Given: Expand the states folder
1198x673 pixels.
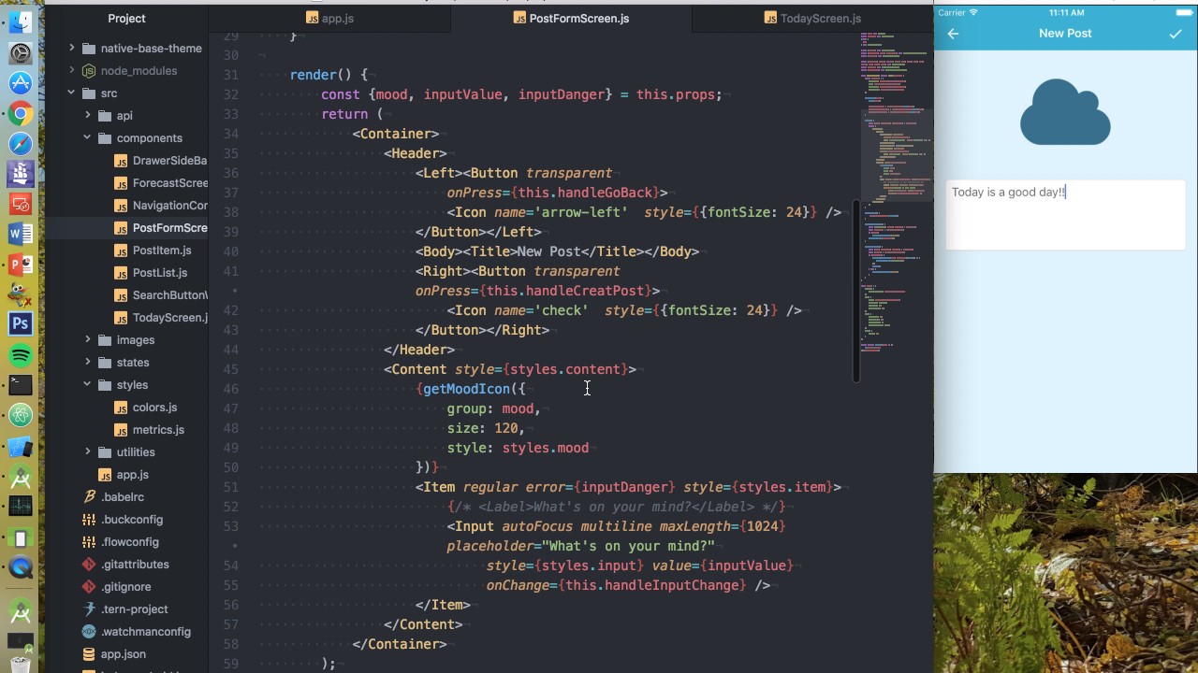Looking at the screenshot, I should click(x=87, y=363).
